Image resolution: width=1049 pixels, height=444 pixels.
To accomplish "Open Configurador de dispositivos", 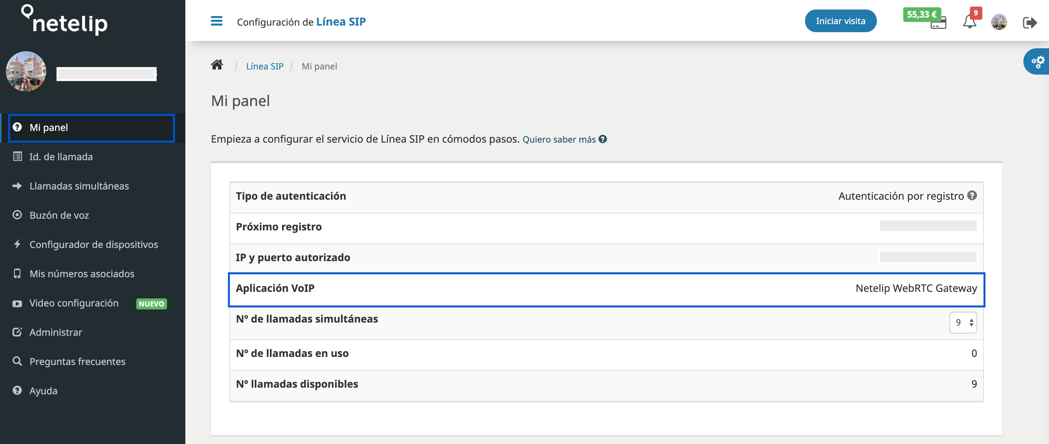I will (x=94, y=244).
